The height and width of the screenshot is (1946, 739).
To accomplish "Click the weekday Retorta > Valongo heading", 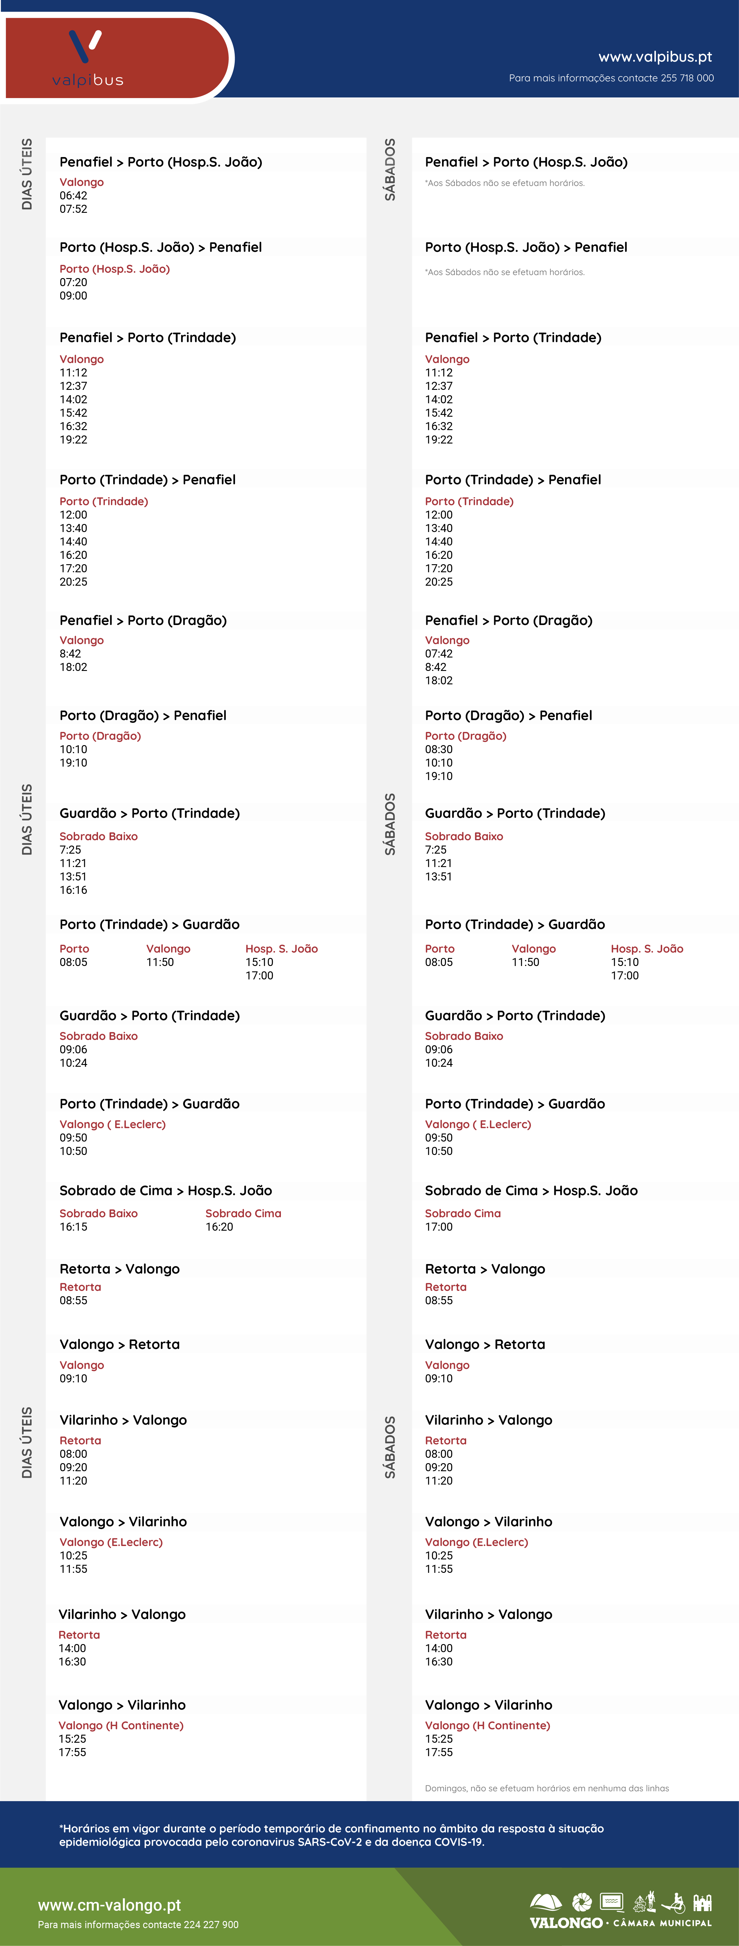I will [119, 1269].
